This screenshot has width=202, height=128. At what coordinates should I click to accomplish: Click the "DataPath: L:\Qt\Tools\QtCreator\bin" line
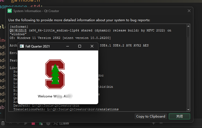point(46,105)
